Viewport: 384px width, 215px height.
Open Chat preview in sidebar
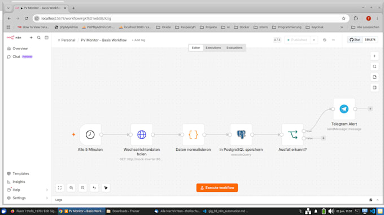click(x=28, y=57)
